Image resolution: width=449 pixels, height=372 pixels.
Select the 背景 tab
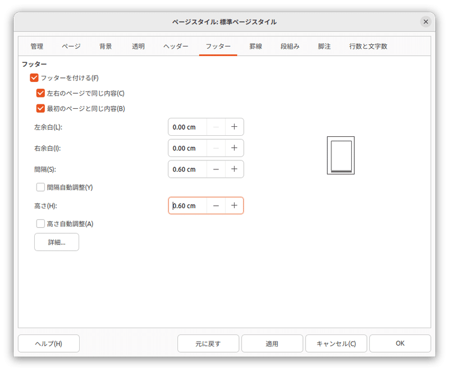(x=106, y=47)
